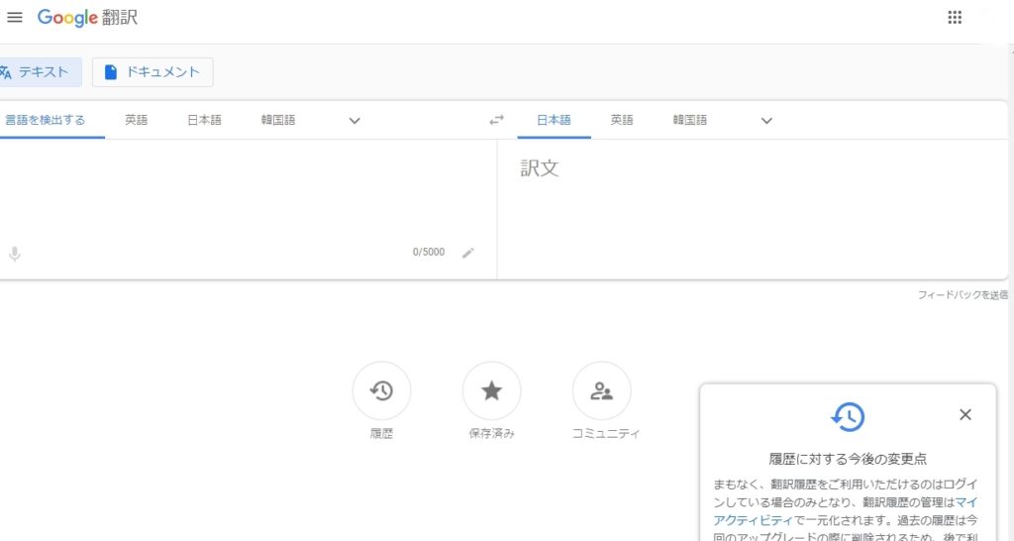Select 日本語 as target language
Screen dimensions: 1014x541
[x=554, y=120]
